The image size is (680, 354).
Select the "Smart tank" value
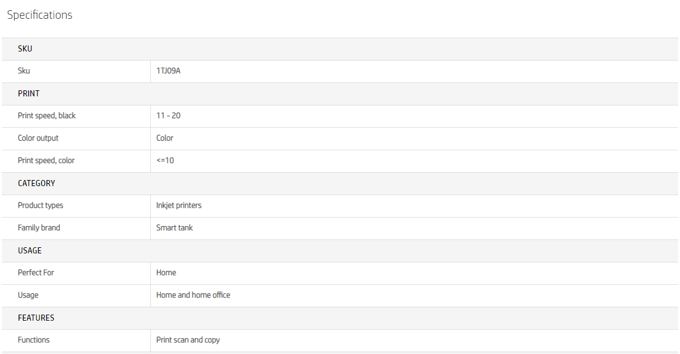coord(175,228)
